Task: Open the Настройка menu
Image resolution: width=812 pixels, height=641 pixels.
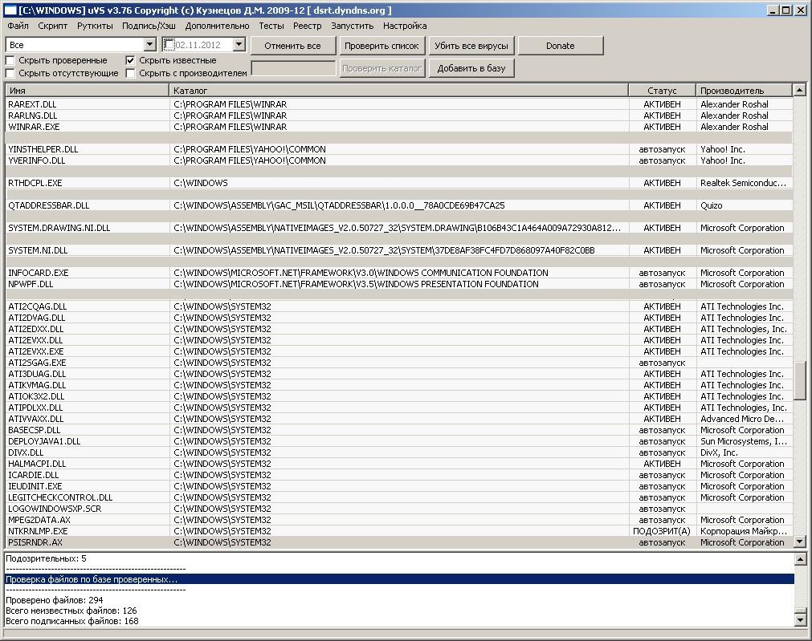Action: 405,26
